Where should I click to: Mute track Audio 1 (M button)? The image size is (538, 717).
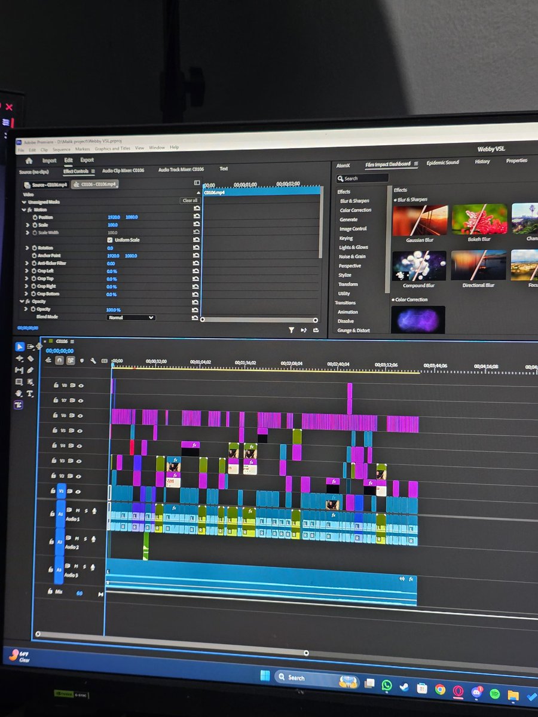pos(78,510)
